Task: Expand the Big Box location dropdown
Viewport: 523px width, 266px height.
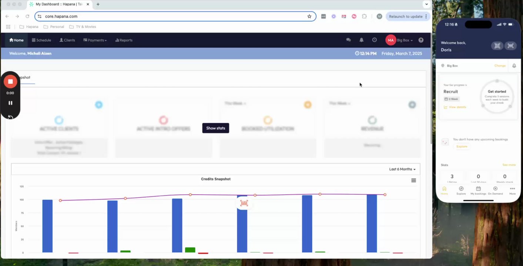Action: tap(405, 40)
